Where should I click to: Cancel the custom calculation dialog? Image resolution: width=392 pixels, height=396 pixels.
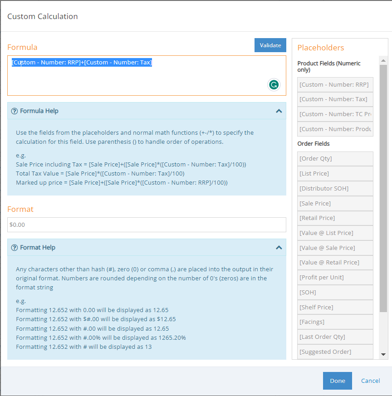[x=370, y=381]
